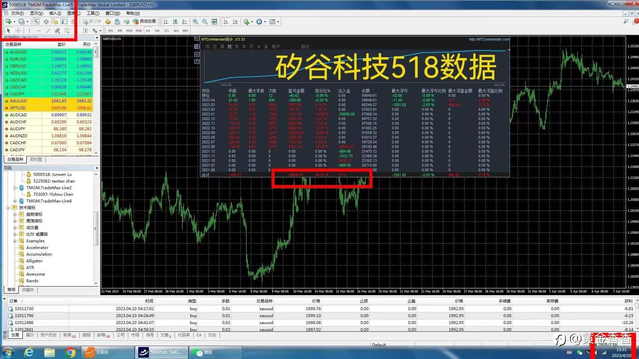Image resolution: width=639 pixels, height=359 pixels.
Task: Expand the 成交量 indicator folder
Action: point(15,228)
